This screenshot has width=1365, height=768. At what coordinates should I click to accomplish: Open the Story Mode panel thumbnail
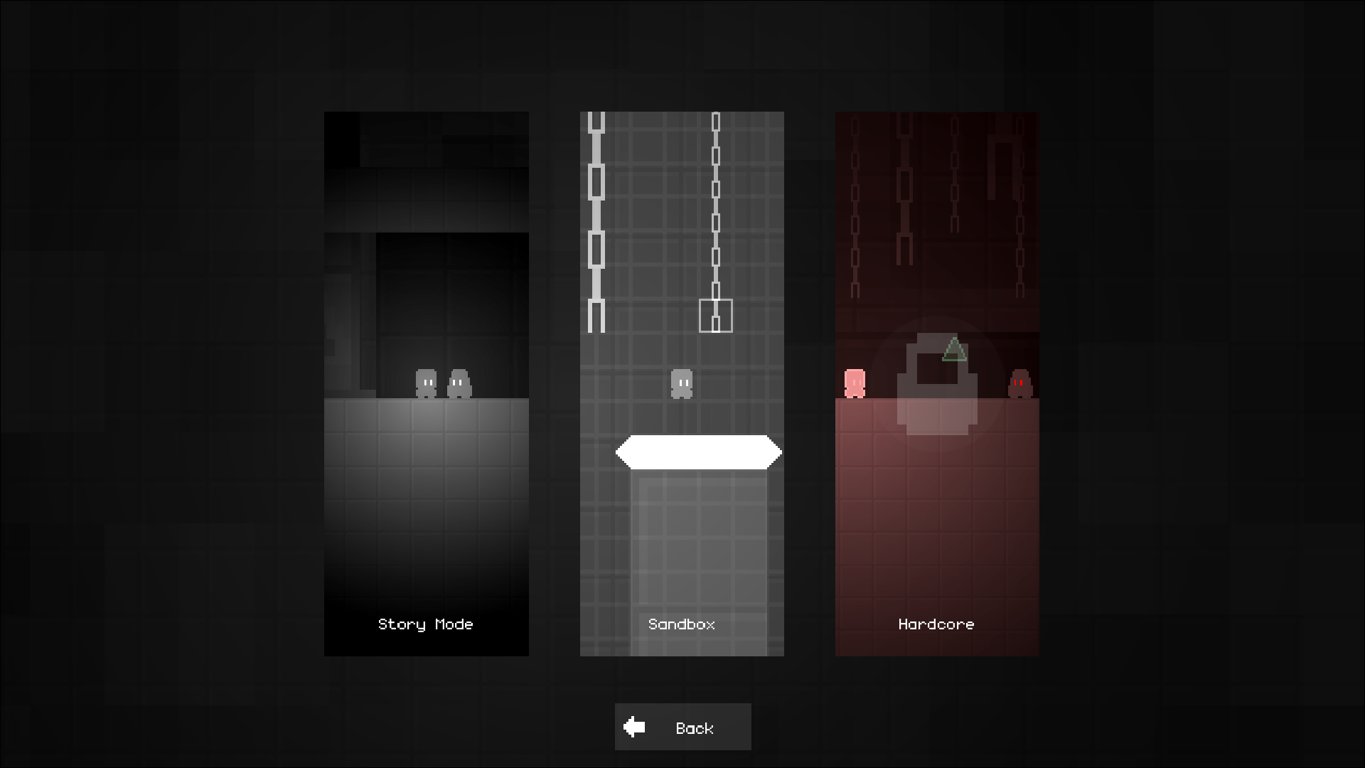(x=427, y=383)
